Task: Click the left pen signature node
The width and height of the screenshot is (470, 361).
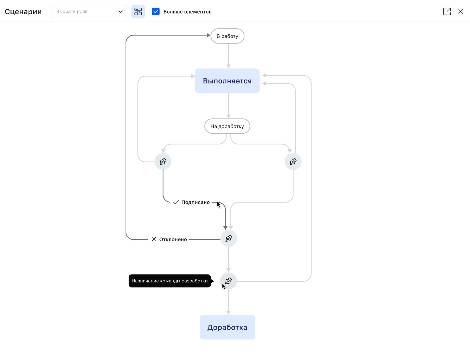Action: 163,161
